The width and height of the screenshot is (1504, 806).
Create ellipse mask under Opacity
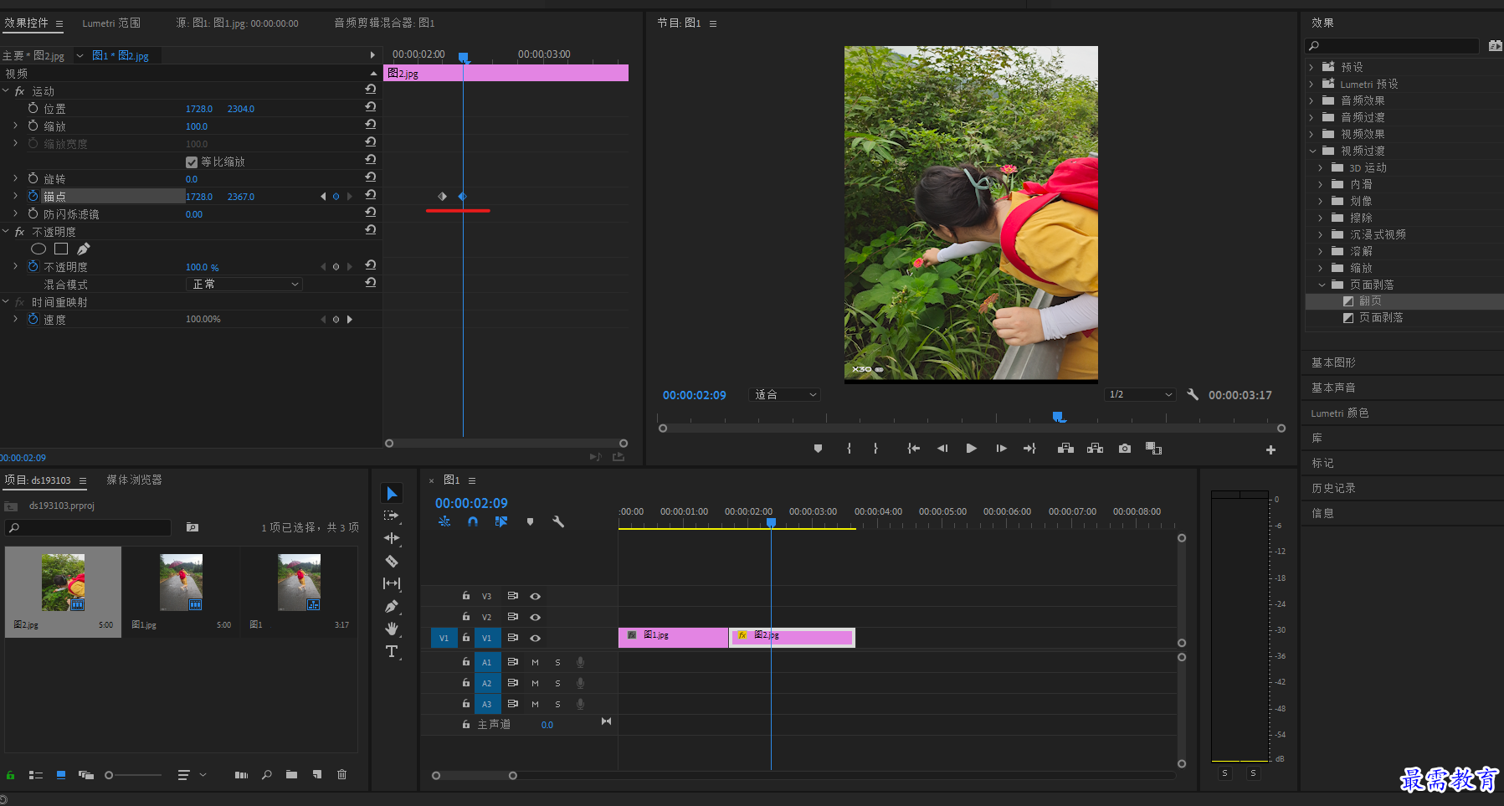38,249
